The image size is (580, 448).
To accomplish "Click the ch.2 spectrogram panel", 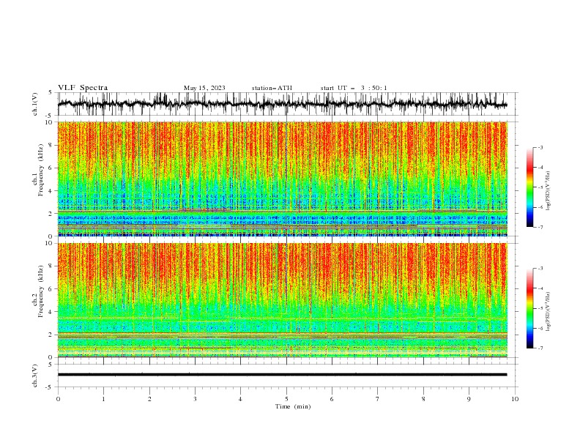I will (x=283, y=300).
